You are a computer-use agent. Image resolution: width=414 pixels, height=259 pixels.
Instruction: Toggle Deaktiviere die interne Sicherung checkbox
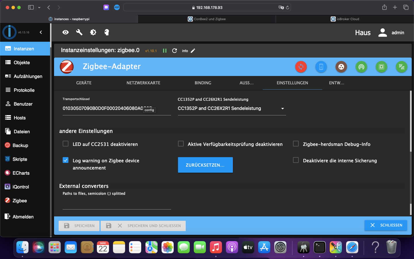[x=296, y=160]
